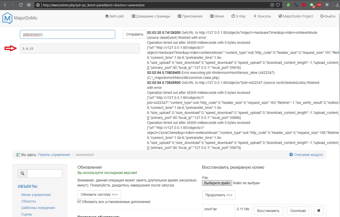Click the phpversion() console input field
The width and height of the screenshot is (340, 217).
tap(67, 34)
